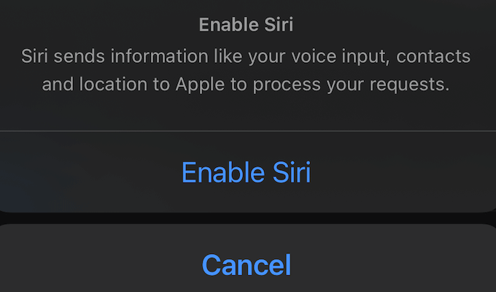Confirm enabling Siri in the action sheet
This screenshot has height=292, width=496.
click(x=246, y=172)
